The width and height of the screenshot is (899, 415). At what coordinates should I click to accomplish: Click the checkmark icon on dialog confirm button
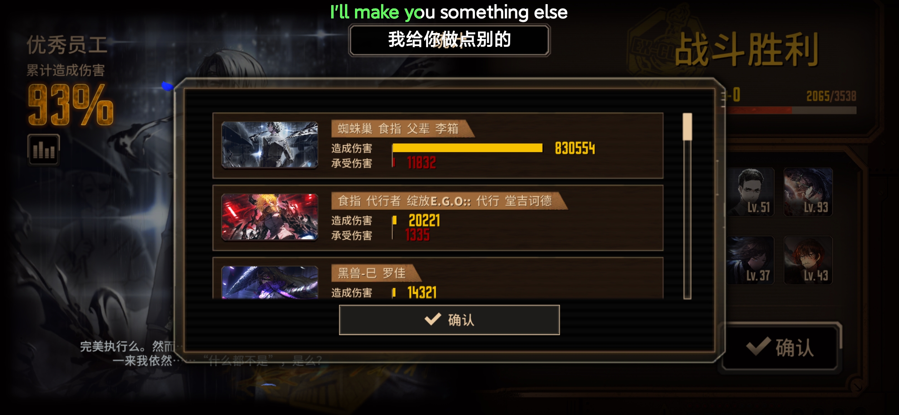coord(433,319)
